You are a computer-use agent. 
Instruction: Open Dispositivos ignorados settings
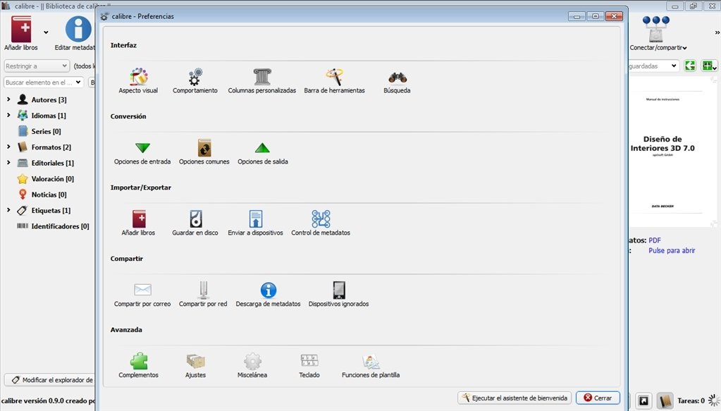coord(339,295)
